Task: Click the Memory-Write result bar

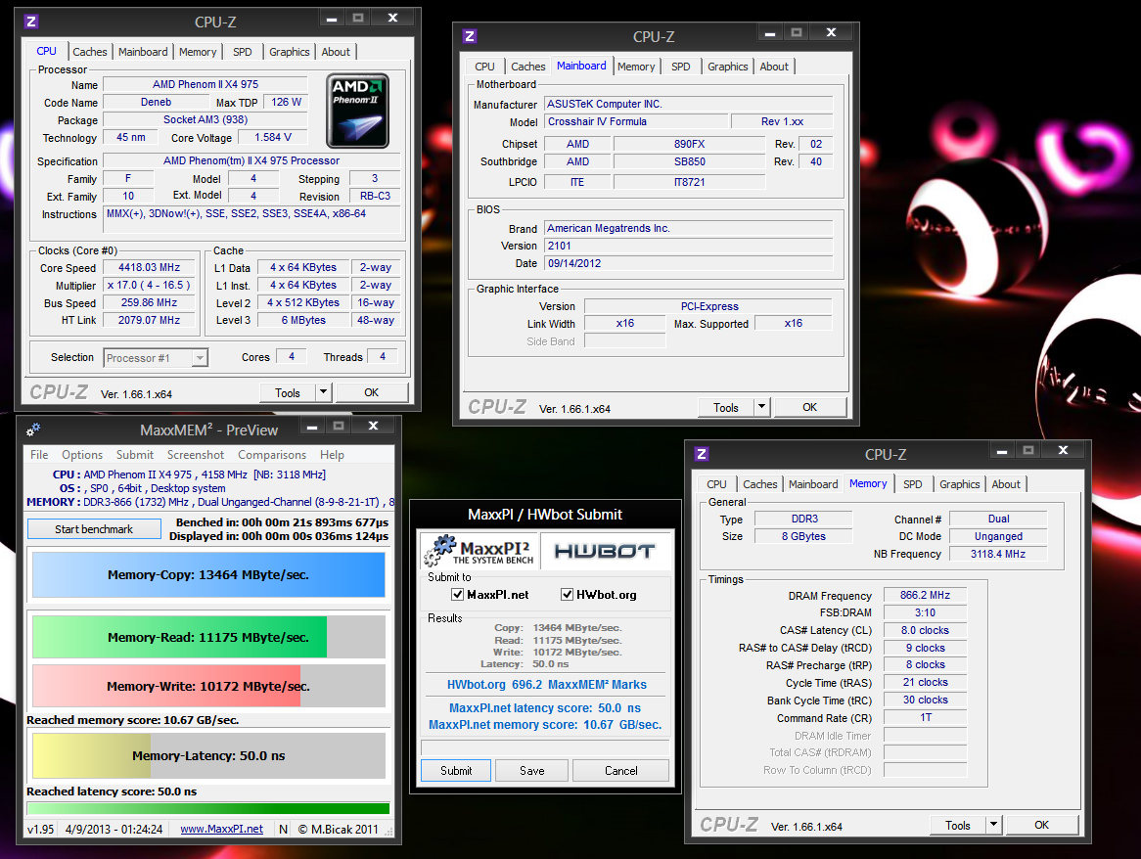Action: [x=208, y=686]
